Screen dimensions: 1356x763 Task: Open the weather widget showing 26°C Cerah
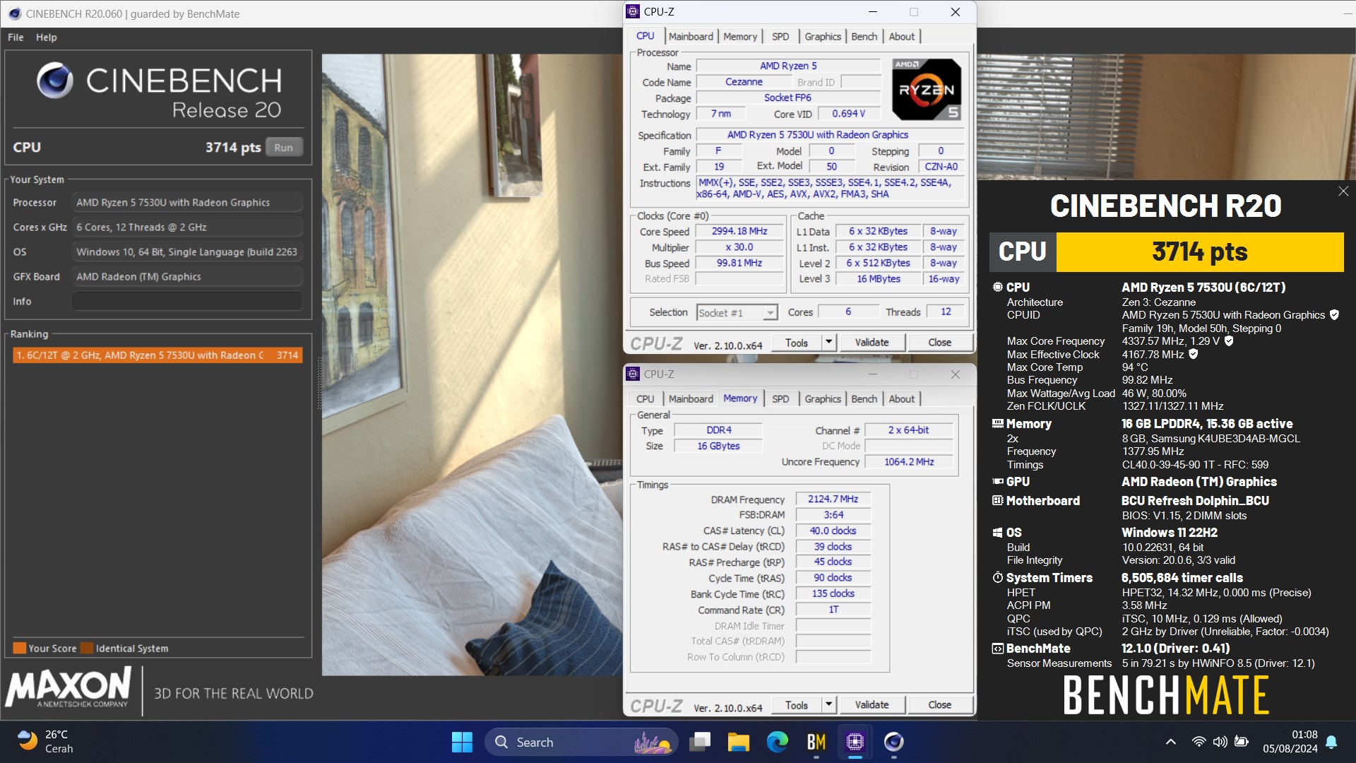pyautogui.click(x=46, y=742)
